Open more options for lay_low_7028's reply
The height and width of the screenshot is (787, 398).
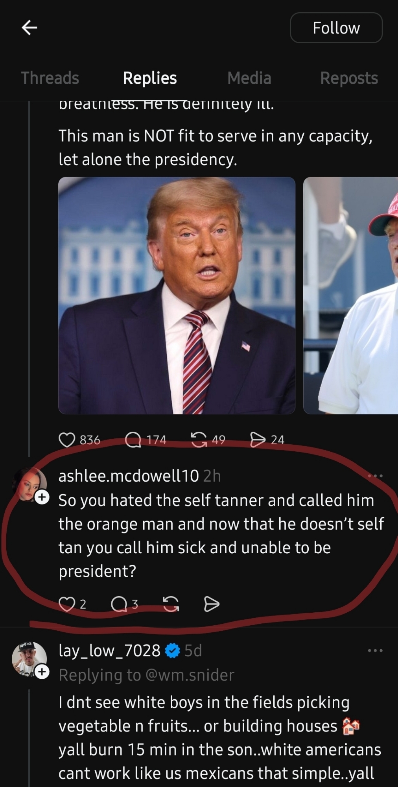(375, 650)
